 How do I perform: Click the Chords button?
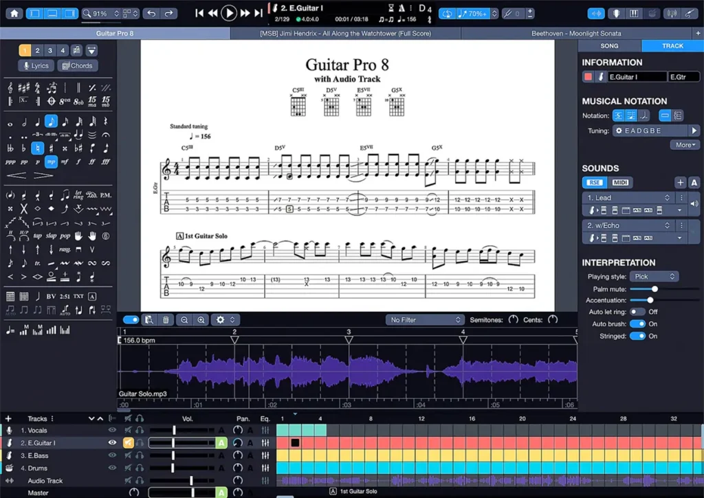(x=77, y=65)
